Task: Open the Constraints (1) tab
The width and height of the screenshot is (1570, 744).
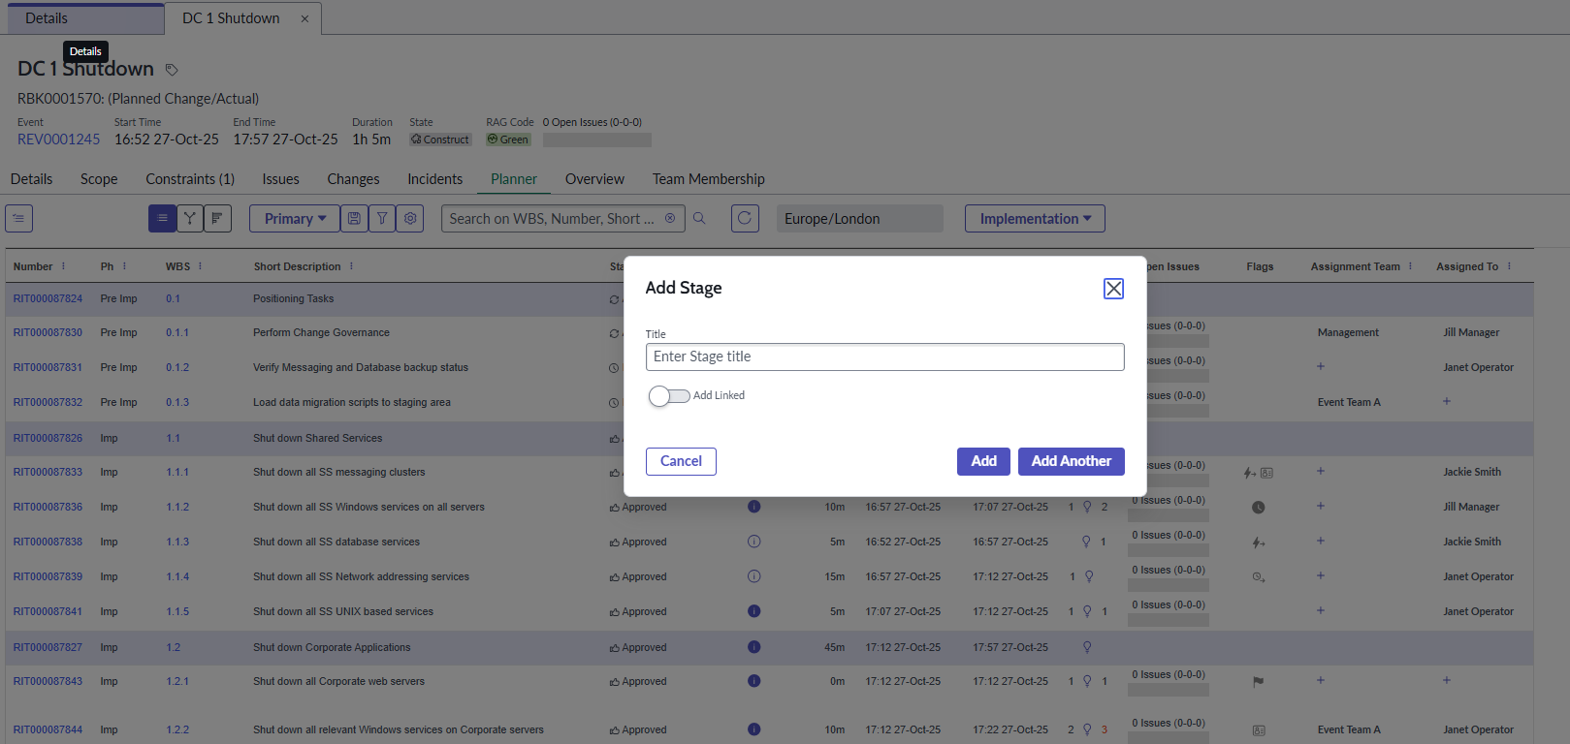Action: (x=190, y=179)
